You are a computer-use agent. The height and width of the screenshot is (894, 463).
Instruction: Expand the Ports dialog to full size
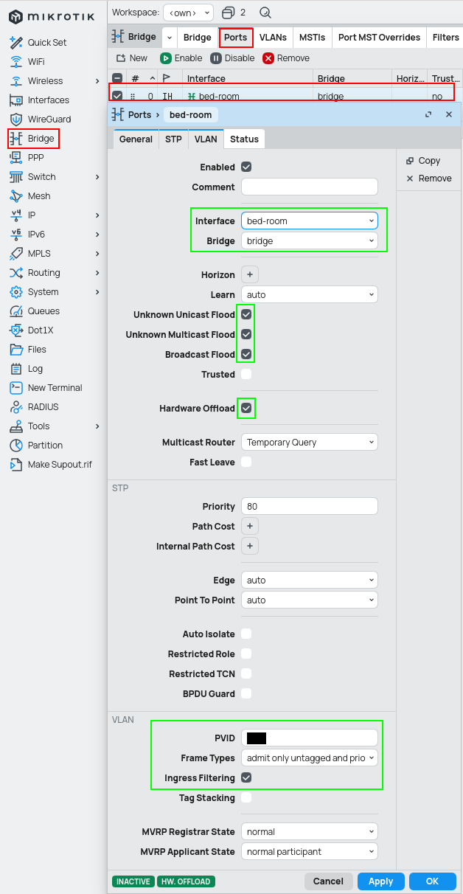[x=428, y=115]
